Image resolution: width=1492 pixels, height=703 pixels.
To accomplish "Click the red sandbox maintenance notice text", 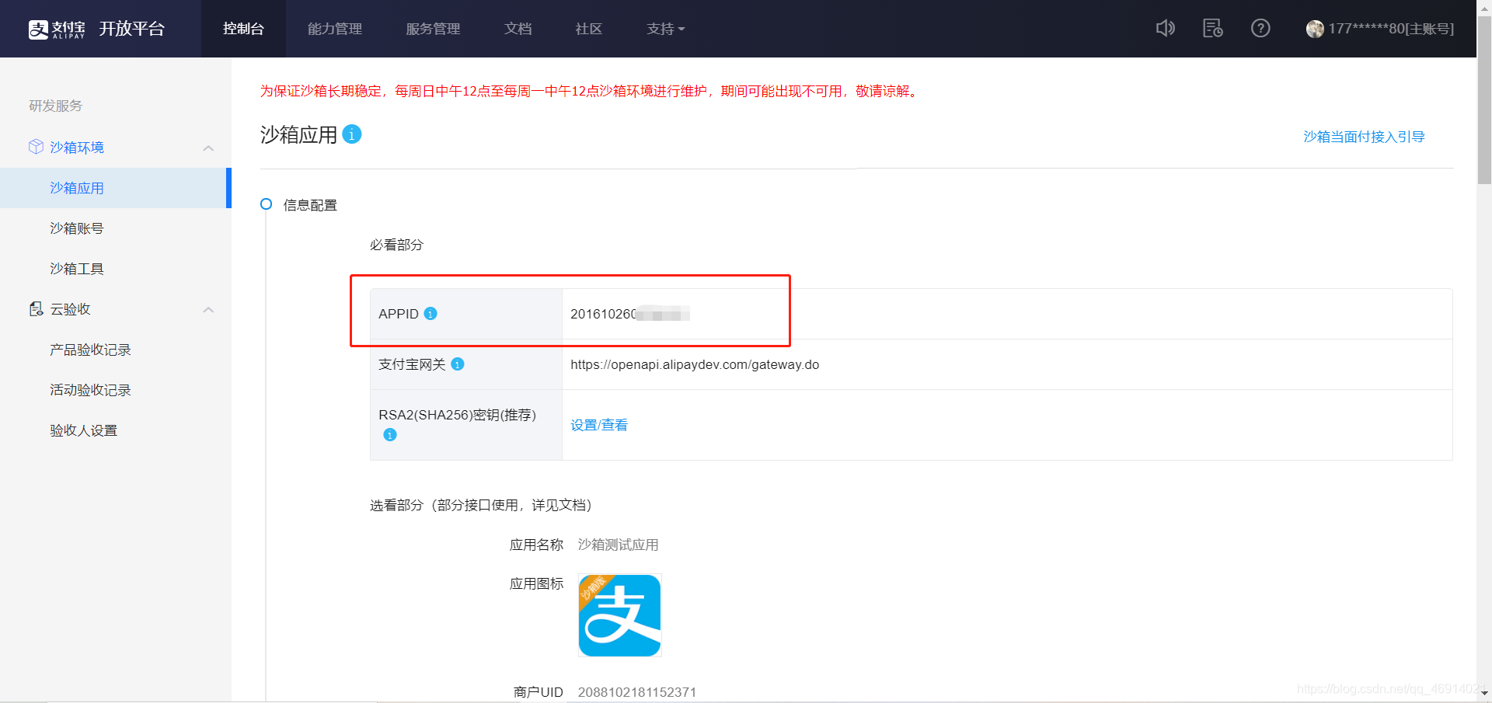I will point(590,92).
